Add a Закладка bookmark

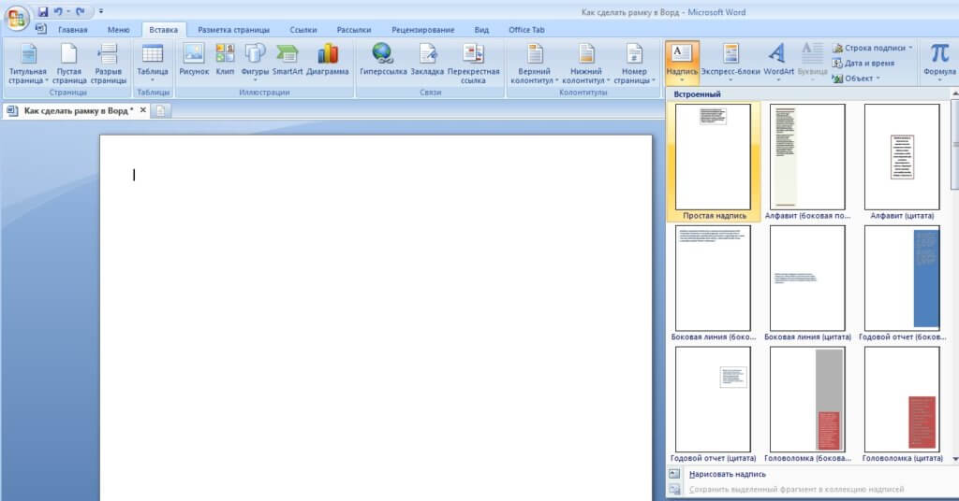pos(427,62)
